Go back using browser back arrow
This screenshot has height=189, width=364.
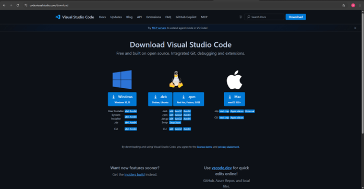click(x=4, y=5)
